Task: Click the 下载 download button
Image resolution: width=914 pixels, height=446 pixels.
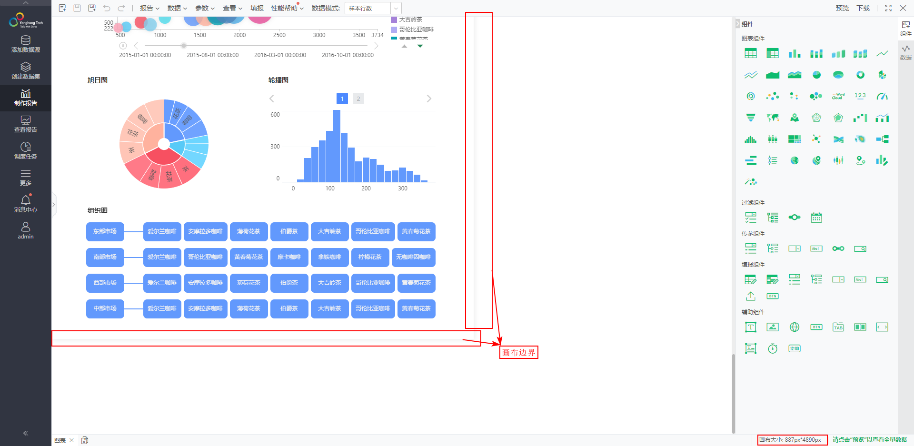Action: [863, 8]
